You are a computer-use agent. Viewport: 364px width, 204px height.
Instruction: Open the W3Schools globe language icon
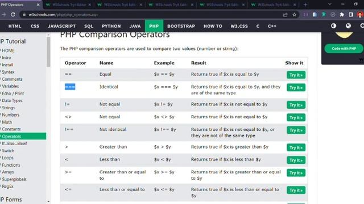click(x=348, y=26)
